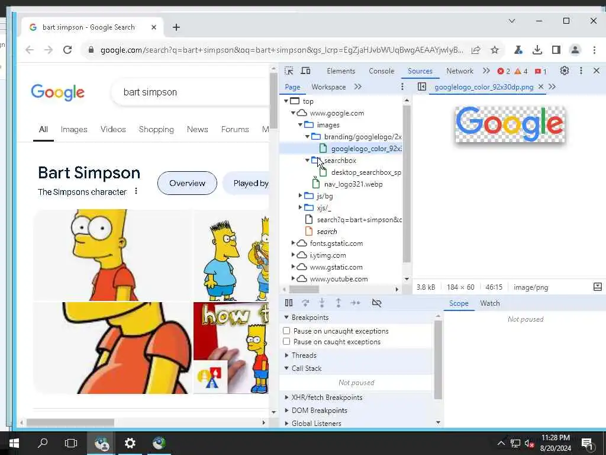Open the Sources navigator three-dot menu
606x455 pixels.
[402, 86]
